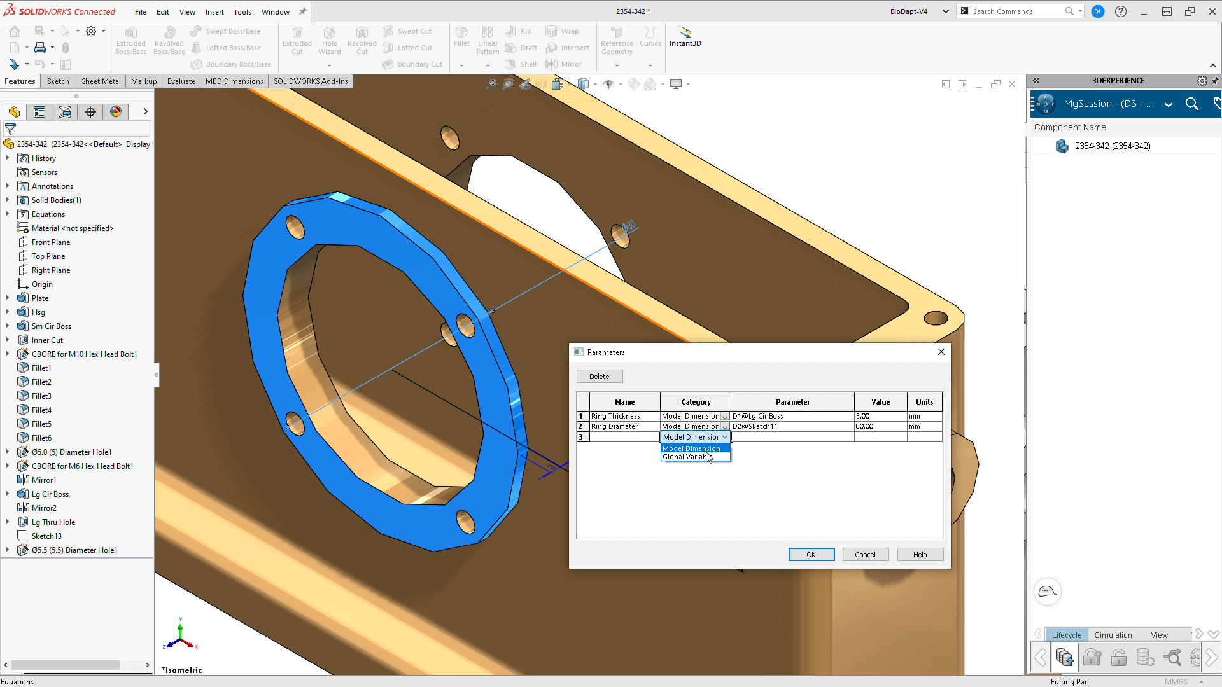Open the DisplayManager appearance tab icon

coord(116,112)
